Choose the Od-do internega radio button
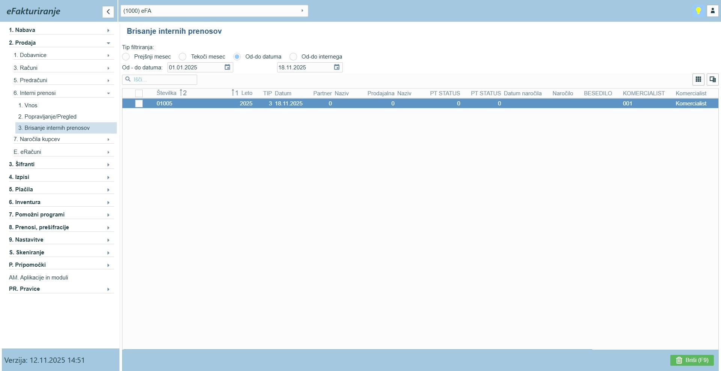This screenshot has width=721, height=371. click(x=293, y=57)
